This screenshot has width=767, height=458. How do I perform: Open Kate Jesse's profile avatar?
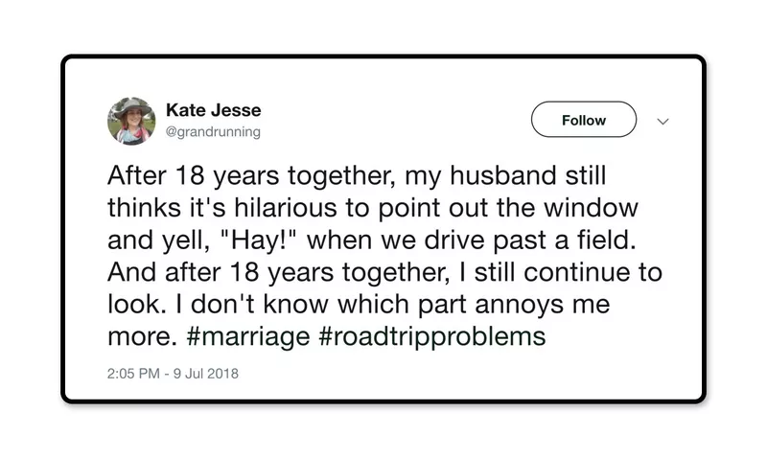[x=131, y=121]
